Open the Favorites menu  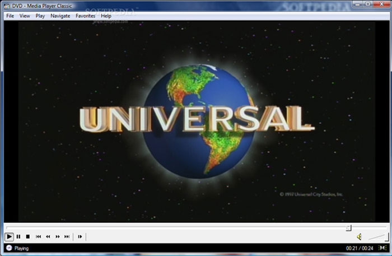86,16
